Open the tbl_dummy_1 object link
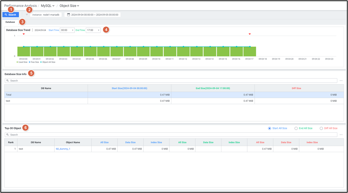Screen dimensions: 348x193 [x=63, y=149]
